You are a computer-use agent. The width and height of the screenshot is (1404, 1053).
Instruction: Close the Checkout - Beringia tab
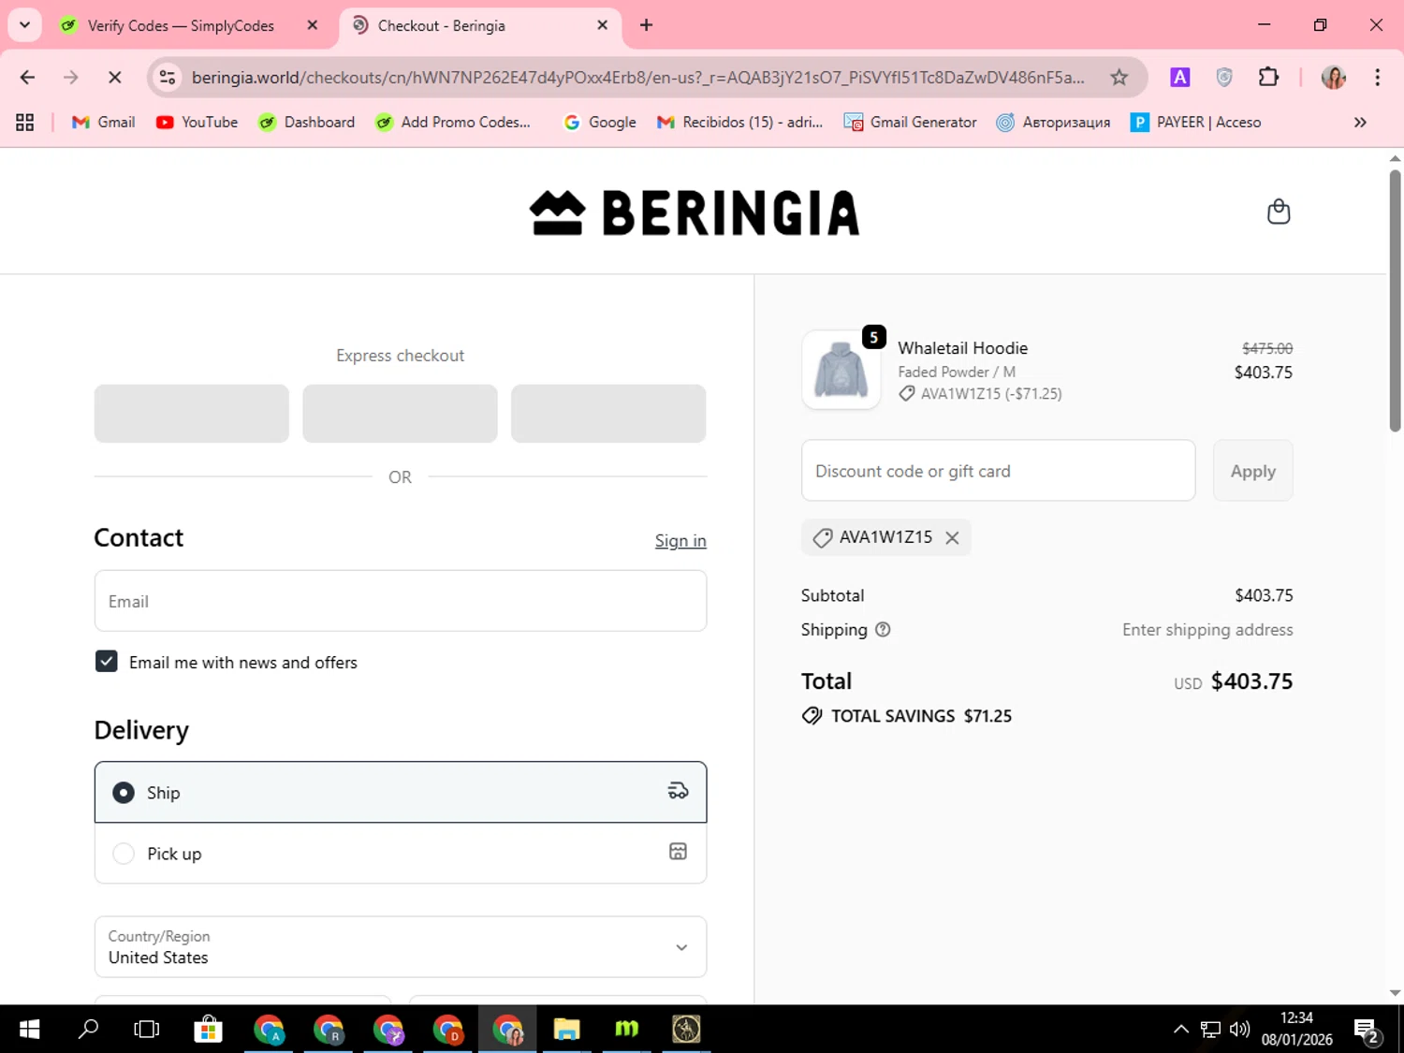(x=602, y=25)
